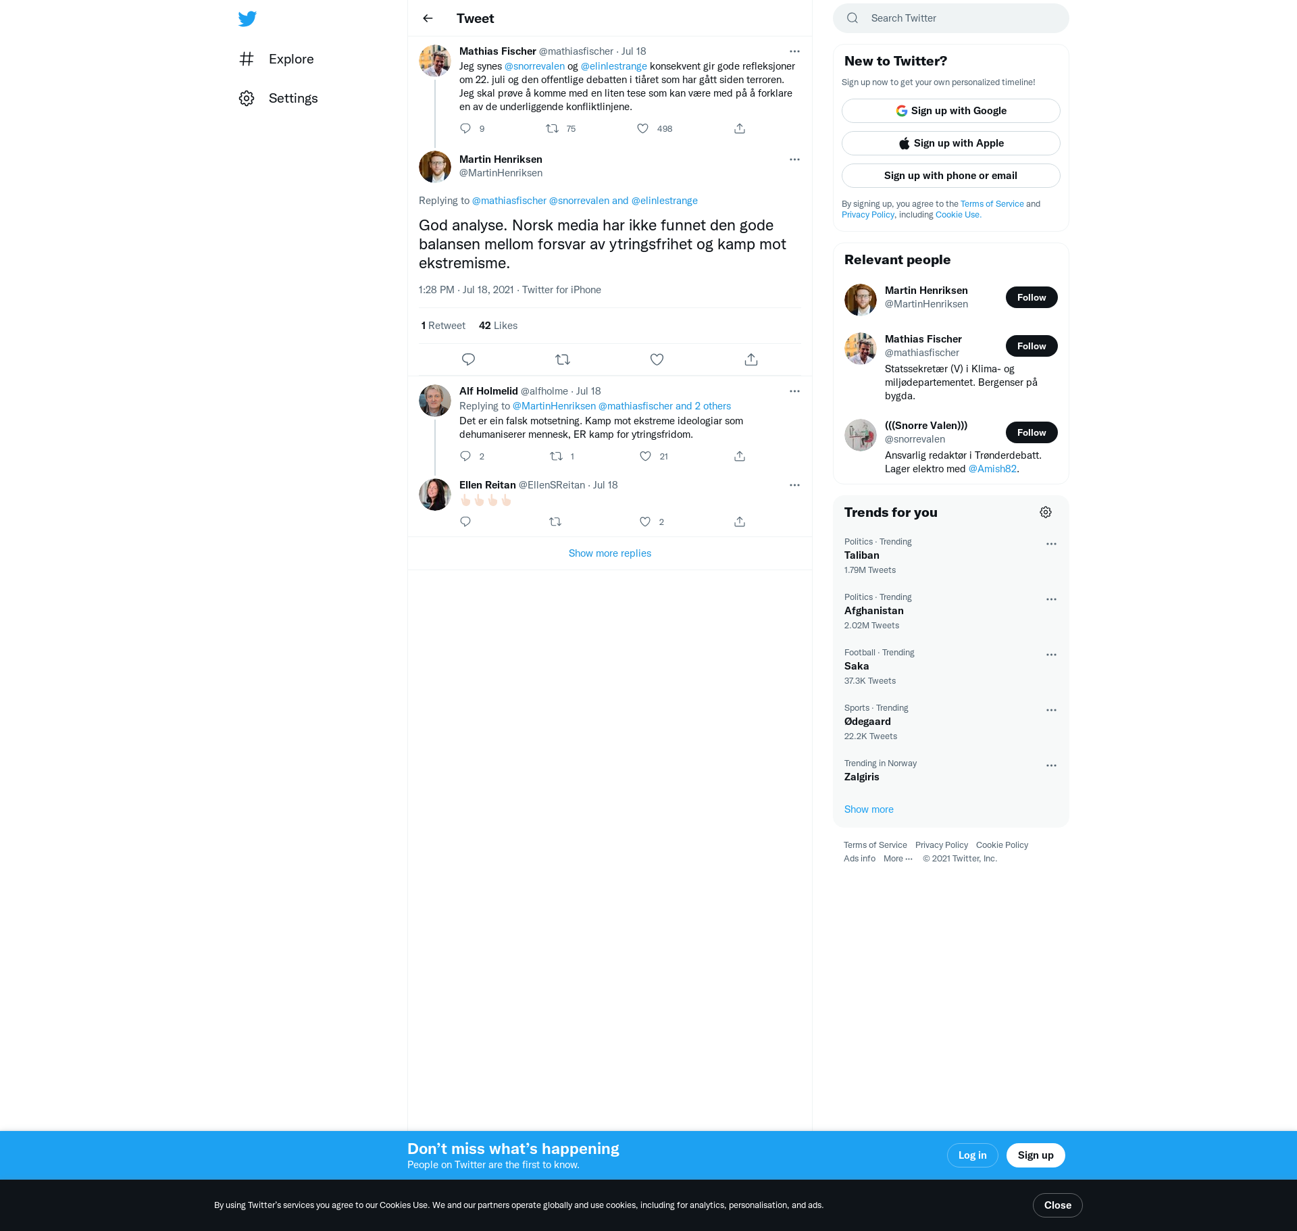
Task: Focus the Search Twitter field
Action: [x=959, y=18]
